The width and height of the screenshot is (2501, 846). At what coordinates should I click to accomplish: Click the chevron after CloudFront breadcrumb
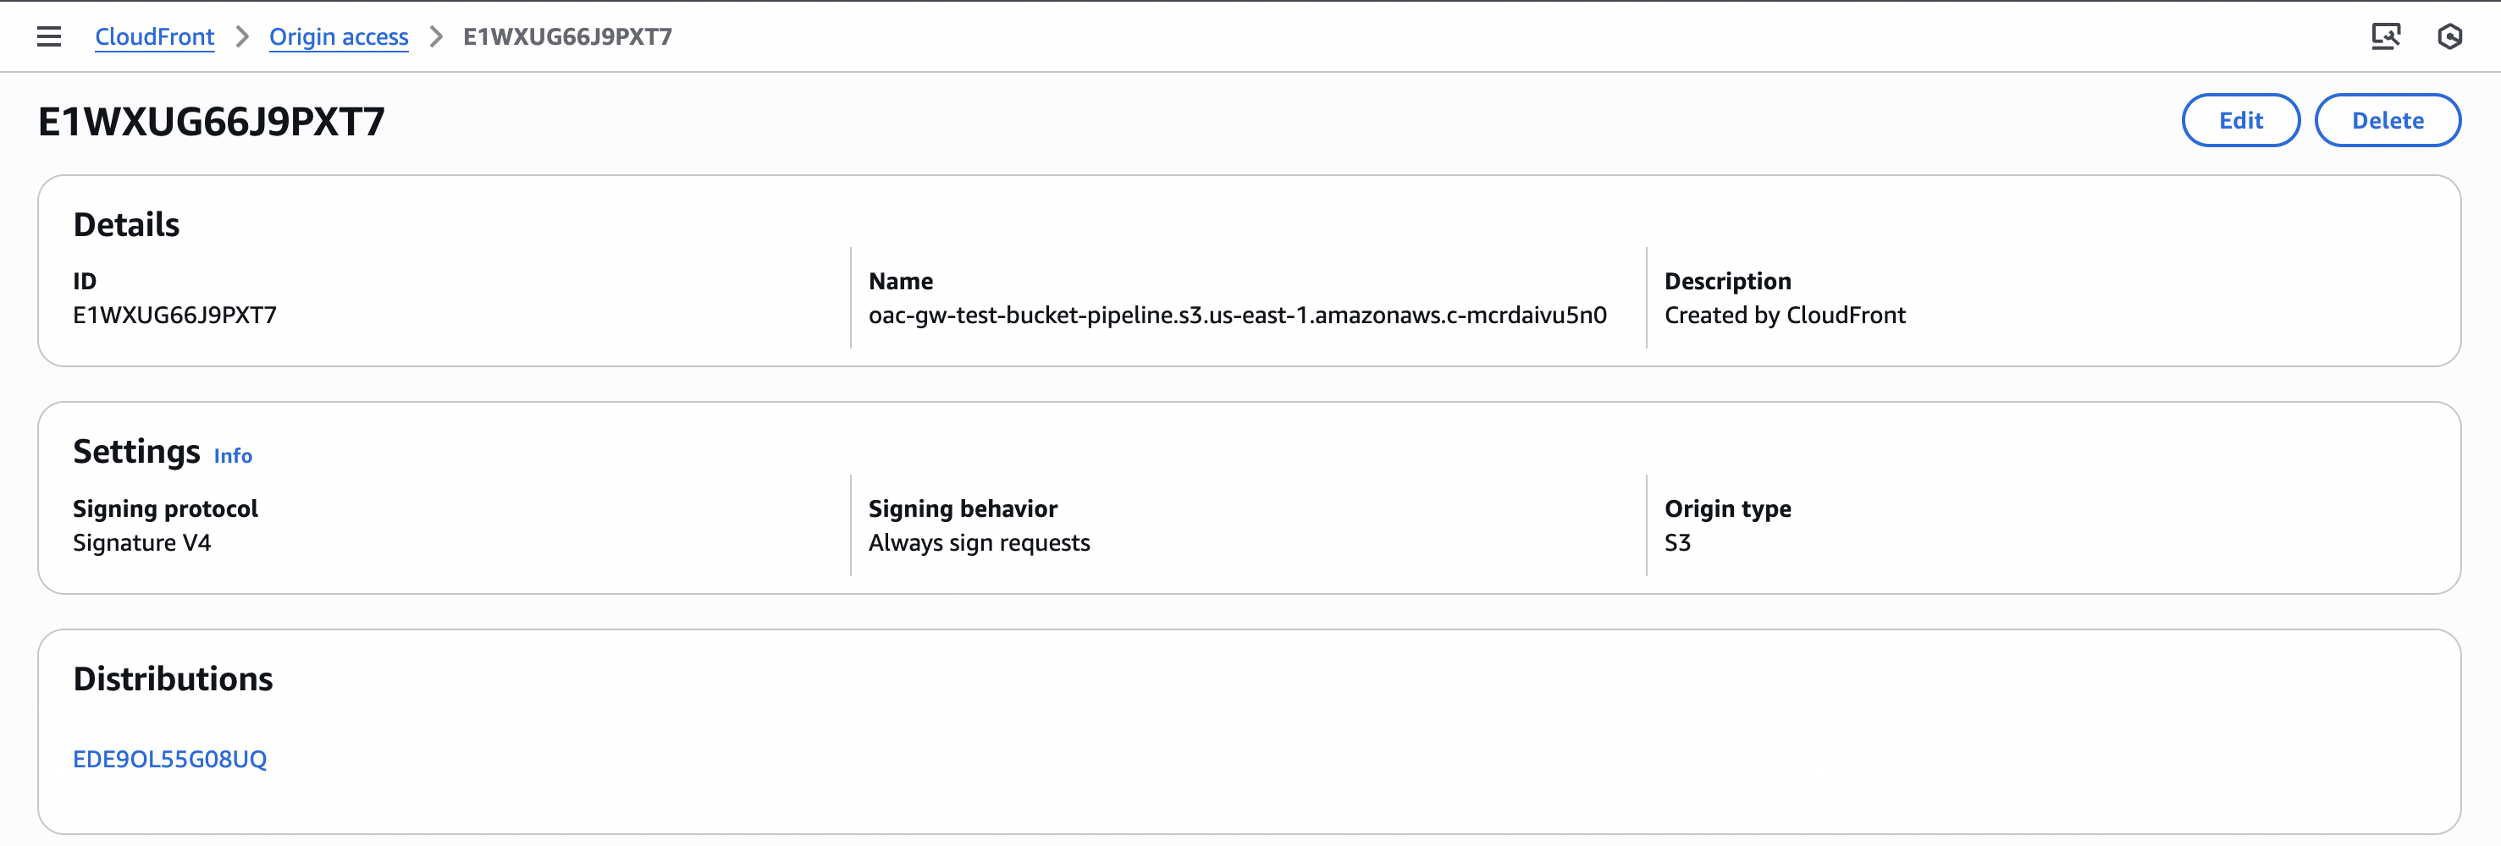coord(242,37)
